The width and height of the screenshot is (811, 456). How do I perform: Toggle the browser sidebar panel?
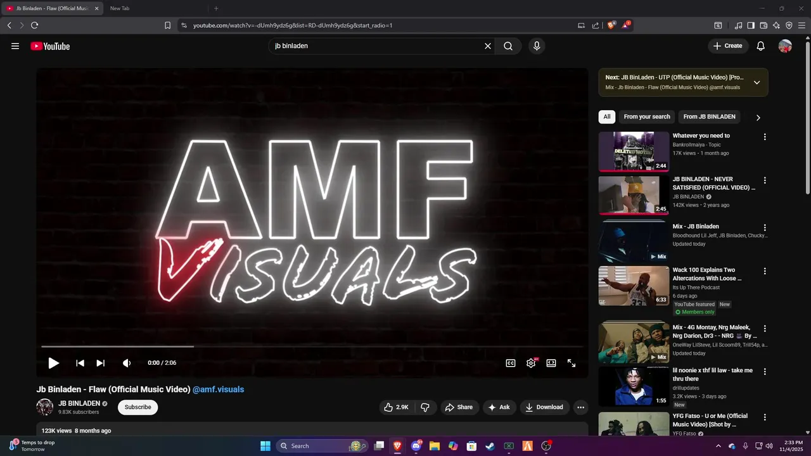coord(751,25)
